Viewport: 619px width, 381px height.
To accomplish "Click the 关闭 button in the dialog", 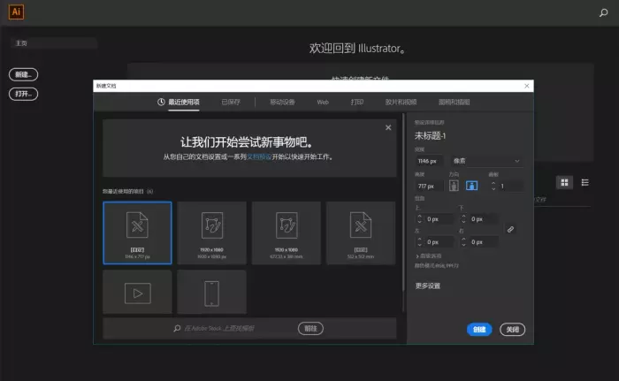I will 512,329.
